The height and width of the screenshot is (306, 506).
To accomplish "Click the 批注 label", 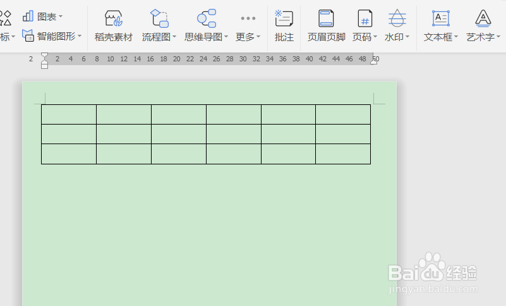I will click(x=284, y=37).
